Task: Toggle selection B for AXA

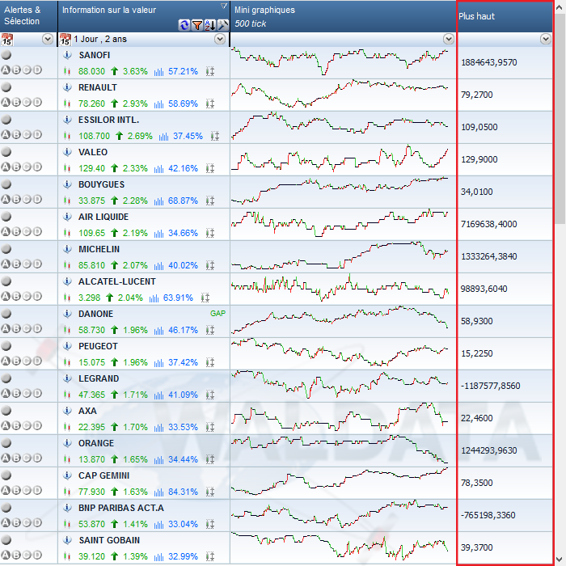Action: pyautogui.click(x=16, y=425)
